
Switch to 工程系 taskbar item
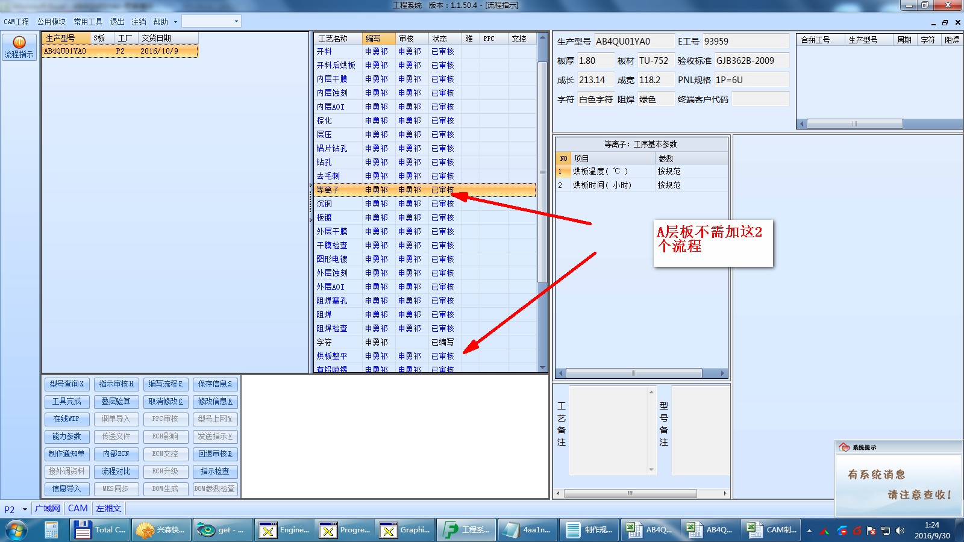(466, 530)
